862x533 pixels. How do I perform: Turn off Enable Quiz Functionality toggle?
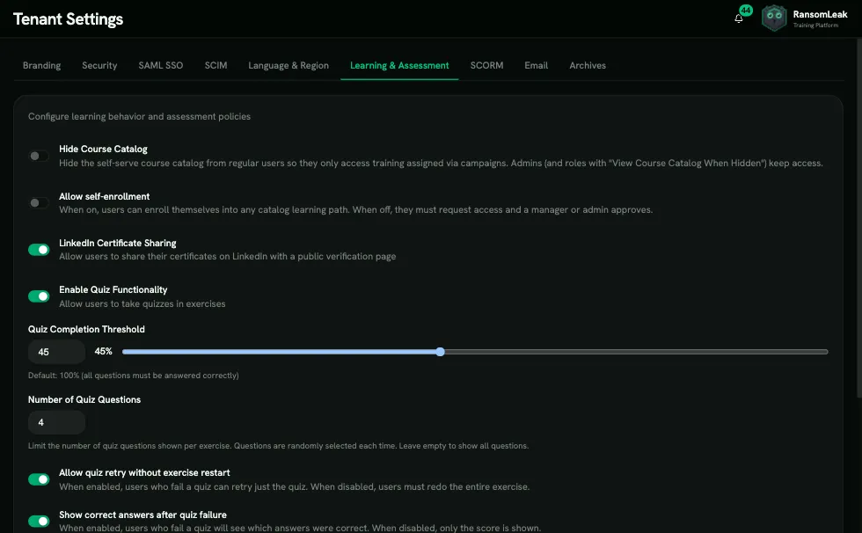(x=39, y=296)
